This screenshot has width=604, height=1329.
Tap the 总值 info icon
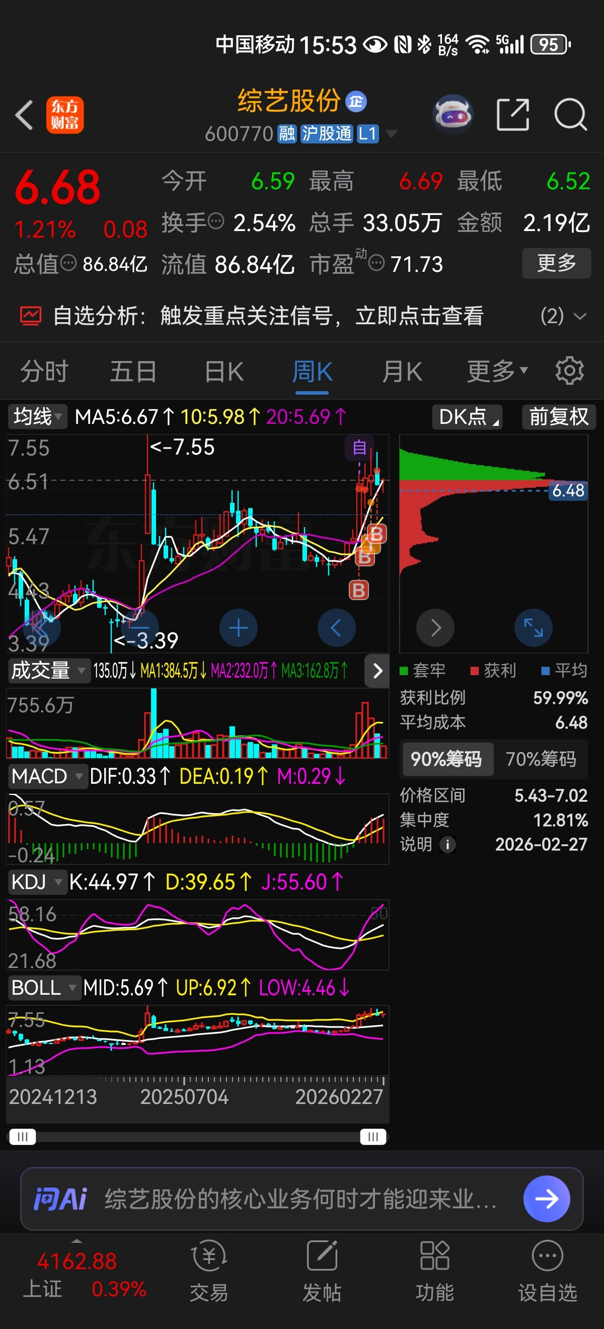click(x=68, y=264)
